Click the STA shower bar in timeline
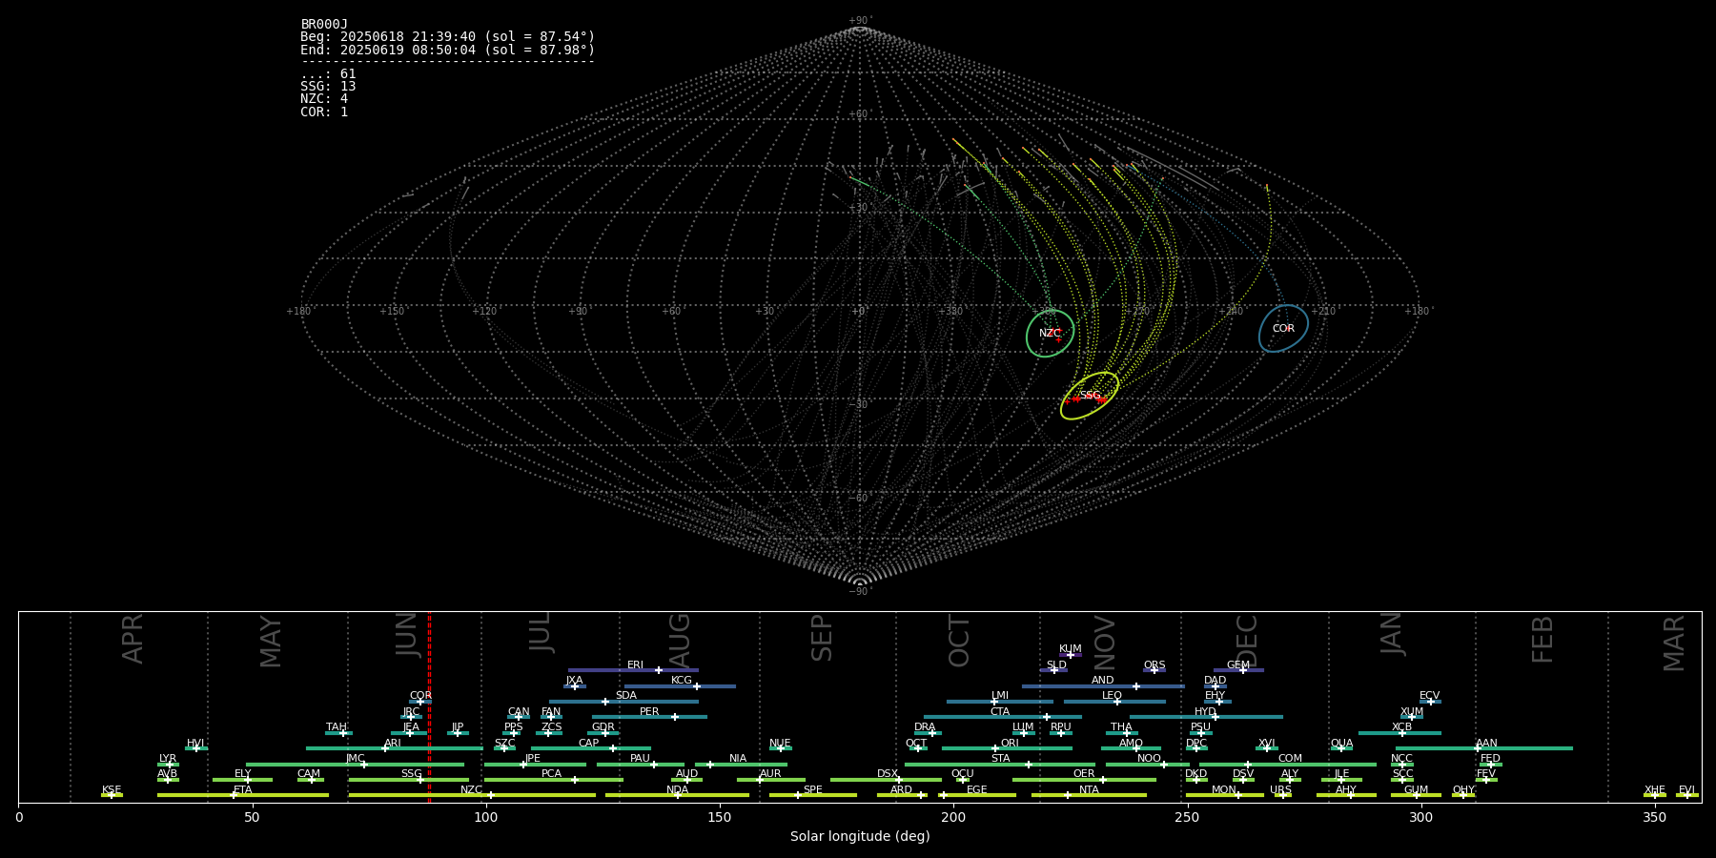Image resolution: width=1716 pixels, height=858 pixels. point(1000,765)
